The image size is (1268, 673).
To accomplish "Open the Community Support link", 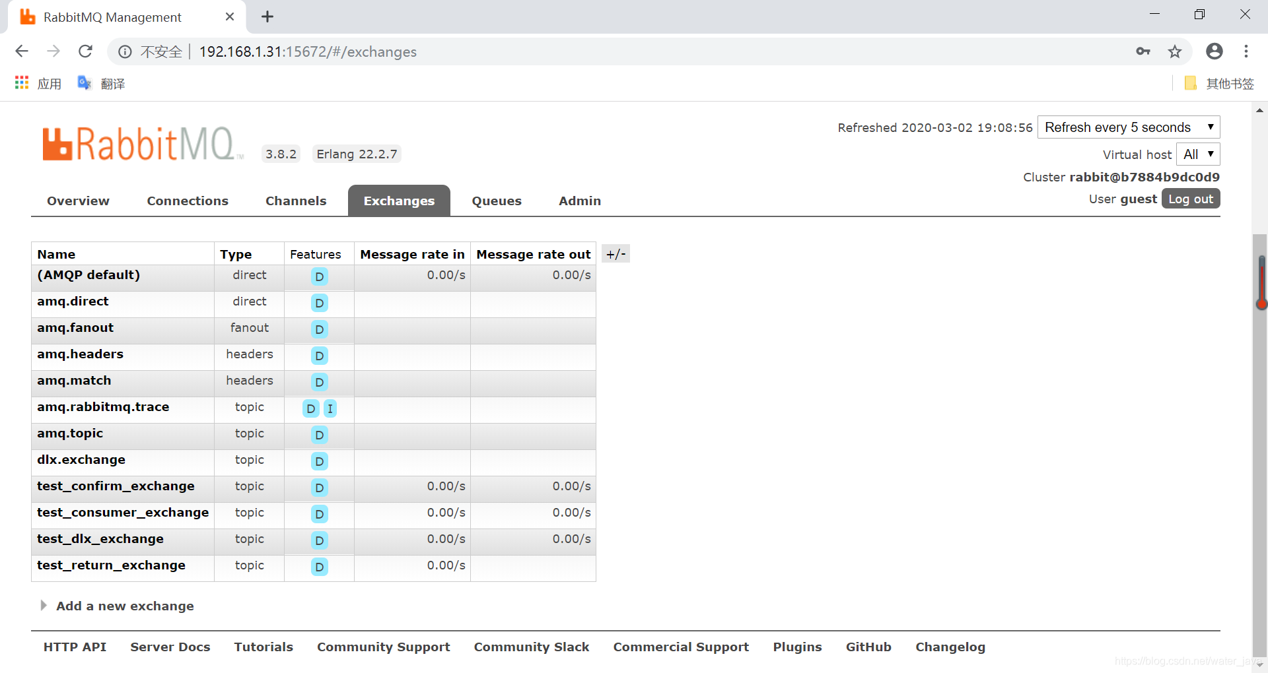I will [384, 647].
